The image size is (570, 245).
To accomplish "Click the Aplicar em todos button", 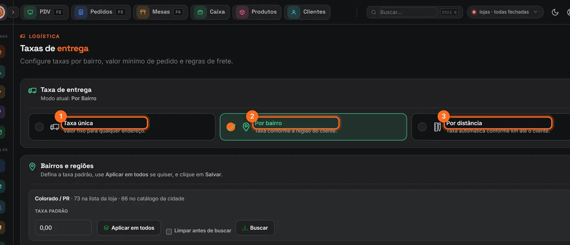I will coord(129,228).
